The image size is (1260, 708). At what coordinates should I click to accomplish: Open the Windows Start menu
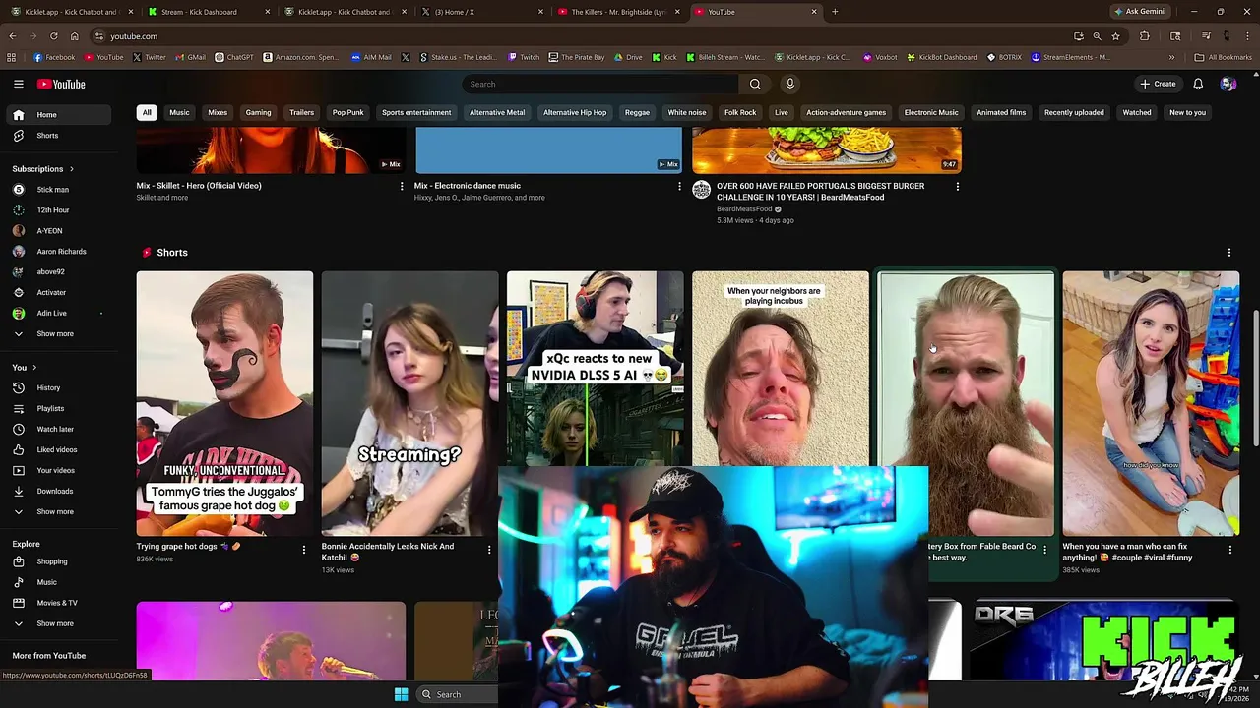[x=401, y=694]
